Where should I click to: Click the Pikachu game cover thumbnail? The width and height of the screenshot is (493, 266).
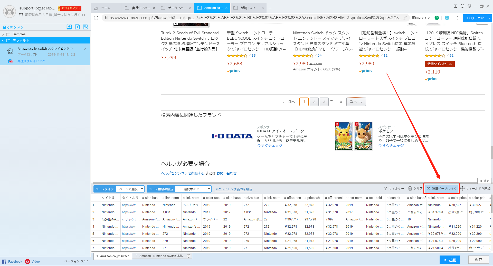click(344, 136)
